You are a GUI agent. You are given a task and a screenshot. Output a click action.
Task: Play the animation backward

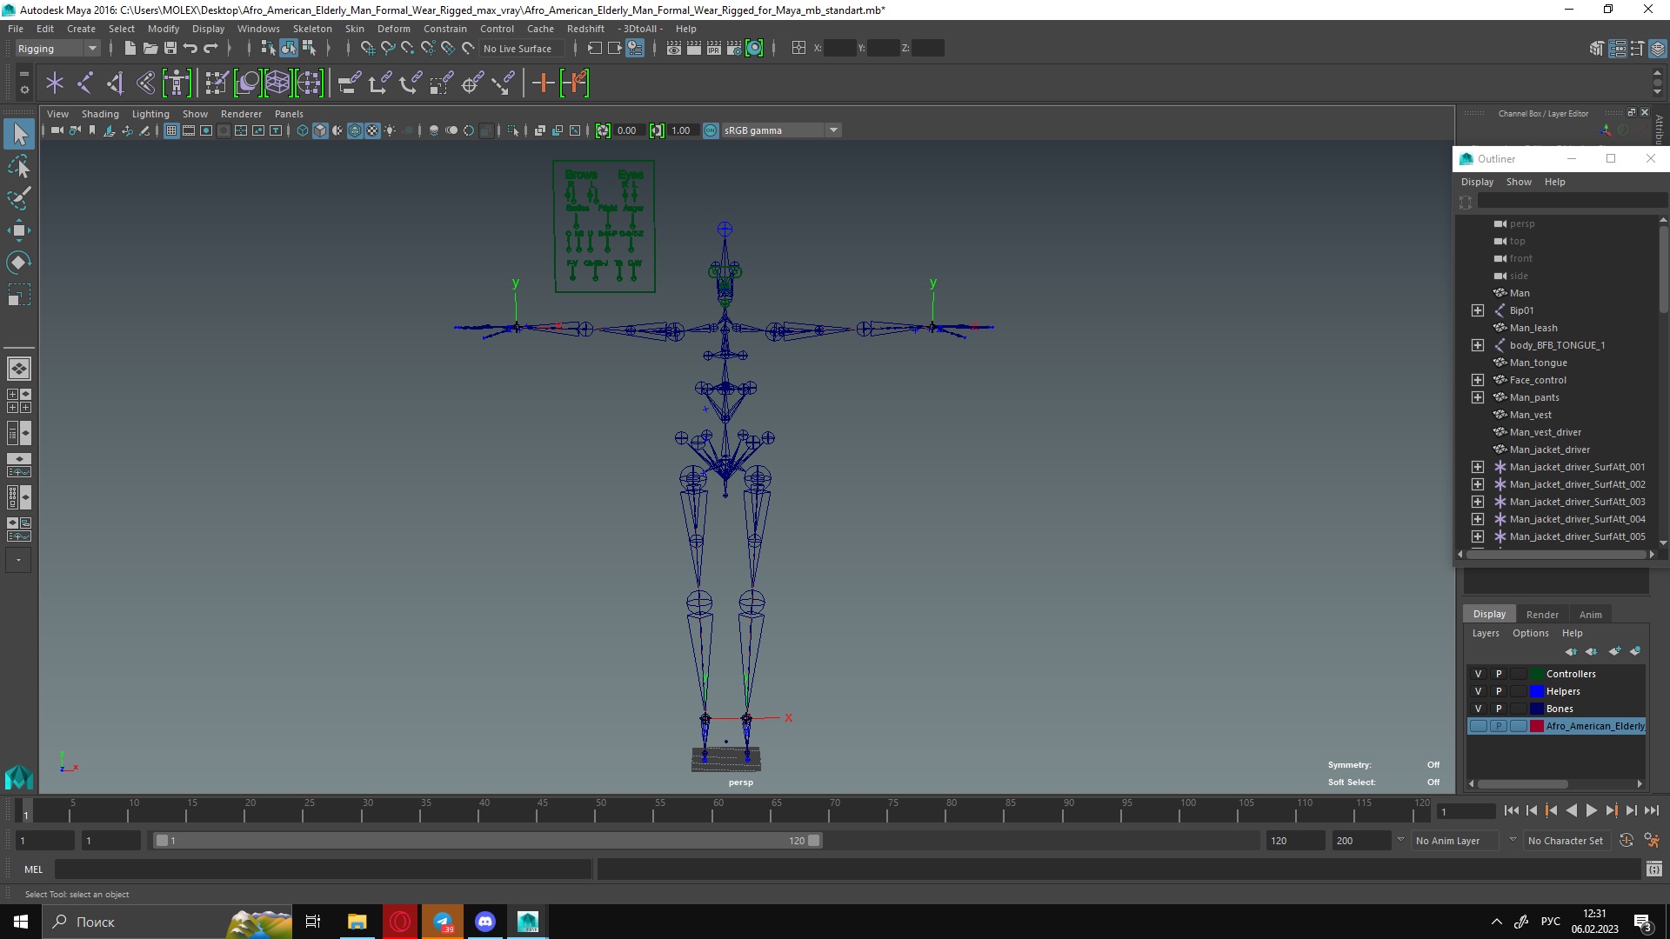point(1571,810)
